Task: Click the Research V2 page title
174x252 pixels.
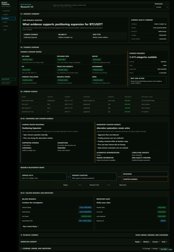Action: pos(27,7)
